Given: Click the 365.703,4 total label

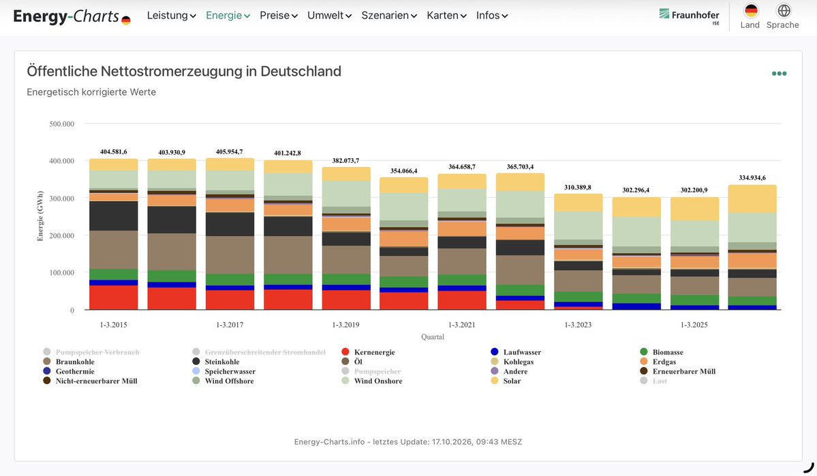Looking at the screenshot, I should coord(520,167).
